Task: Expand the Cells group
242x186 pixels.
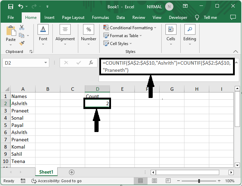Action: point(171,35)
